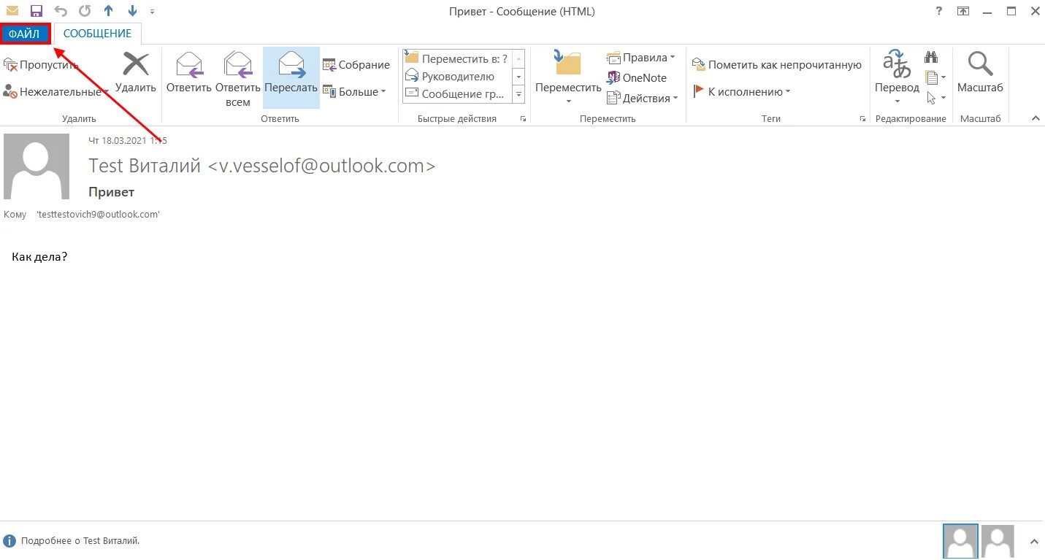Click the sender avatar picture

37,166
